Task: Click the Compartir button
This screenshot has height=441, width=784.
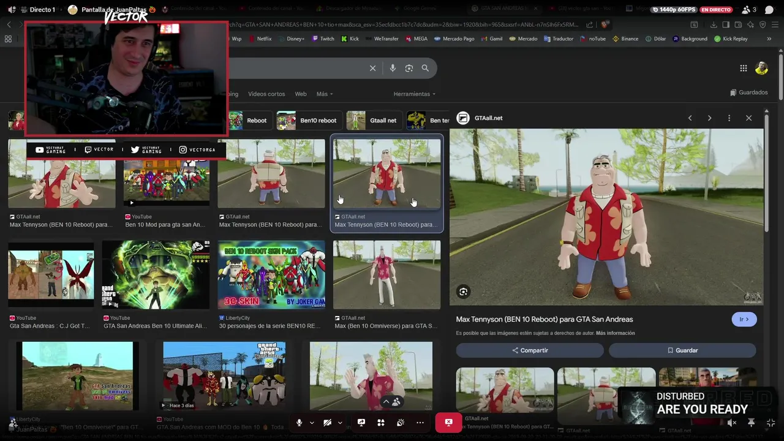Action: point(530,350)
